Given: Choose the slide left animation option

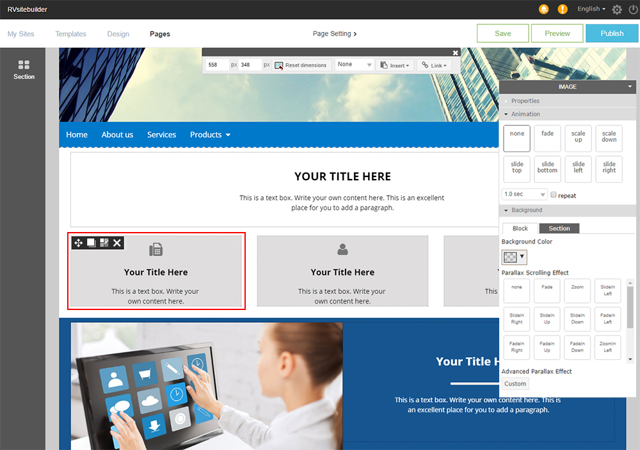Looking at the screenshot, I should point(579,169).
